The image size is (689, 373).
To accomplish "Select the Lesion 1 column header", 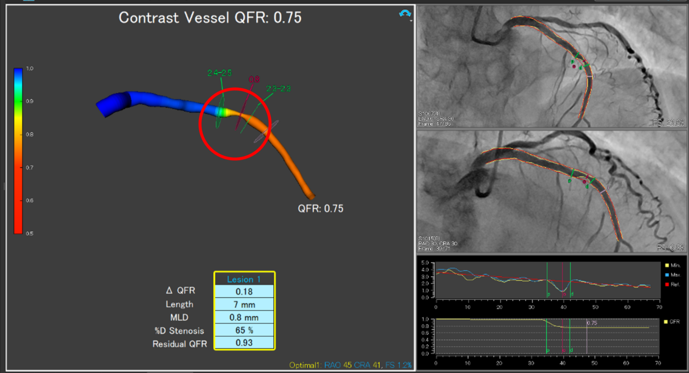I will click(244, 279).
